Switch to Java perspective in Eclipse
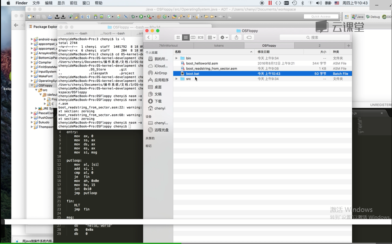The height and width of the screenshot is (244, 392). [x=357, y=17]
